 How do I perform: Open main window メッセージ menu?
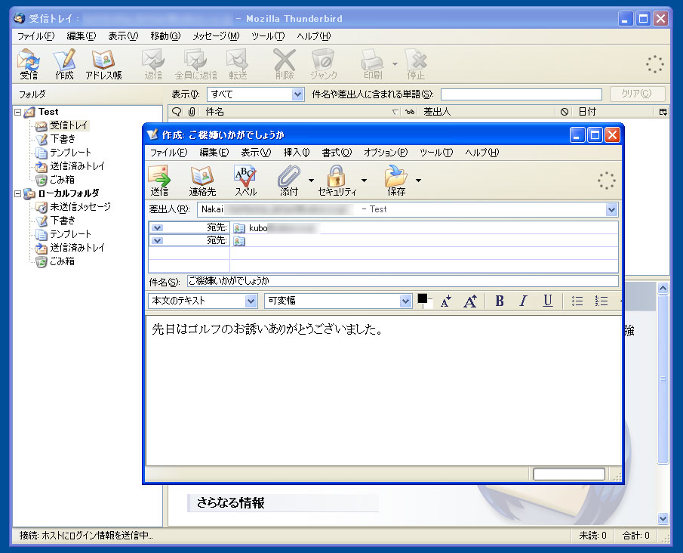point(216,36)
